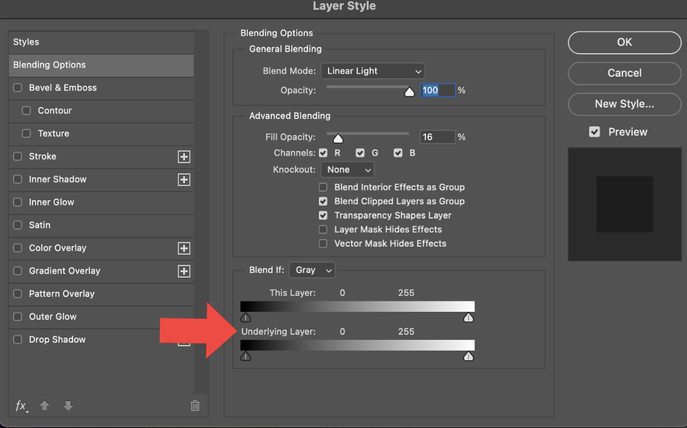The width and height of the screenshot is (687, 428).
Task: Click the OK button
Action: pos(624,42)
